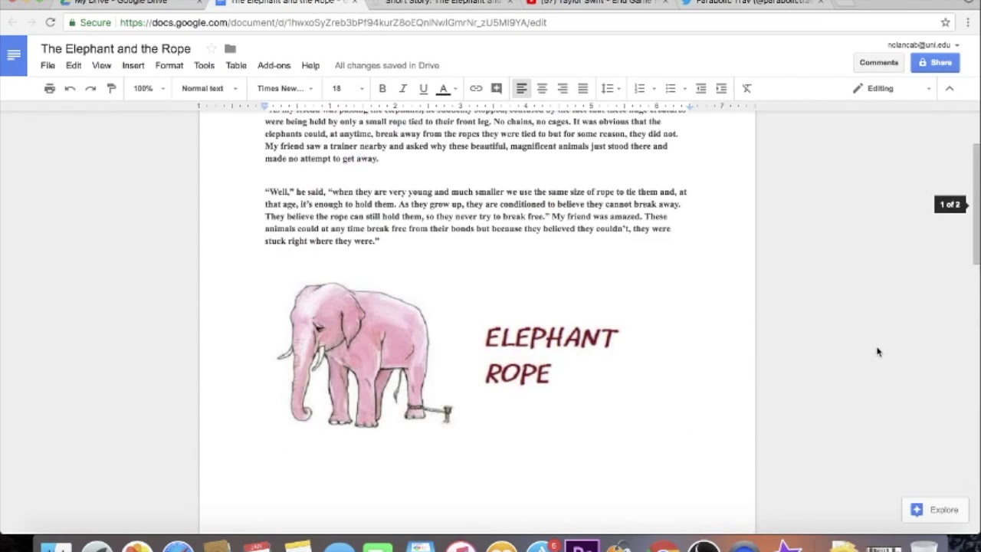This screenshot has height=552, width=981.
Task: Click the Undo arrow icon
Action: 70,88
